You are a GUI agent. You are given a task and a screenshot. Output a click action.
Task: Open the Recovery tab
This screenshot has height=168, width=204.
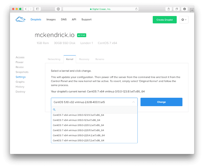[x=84, y=59]
